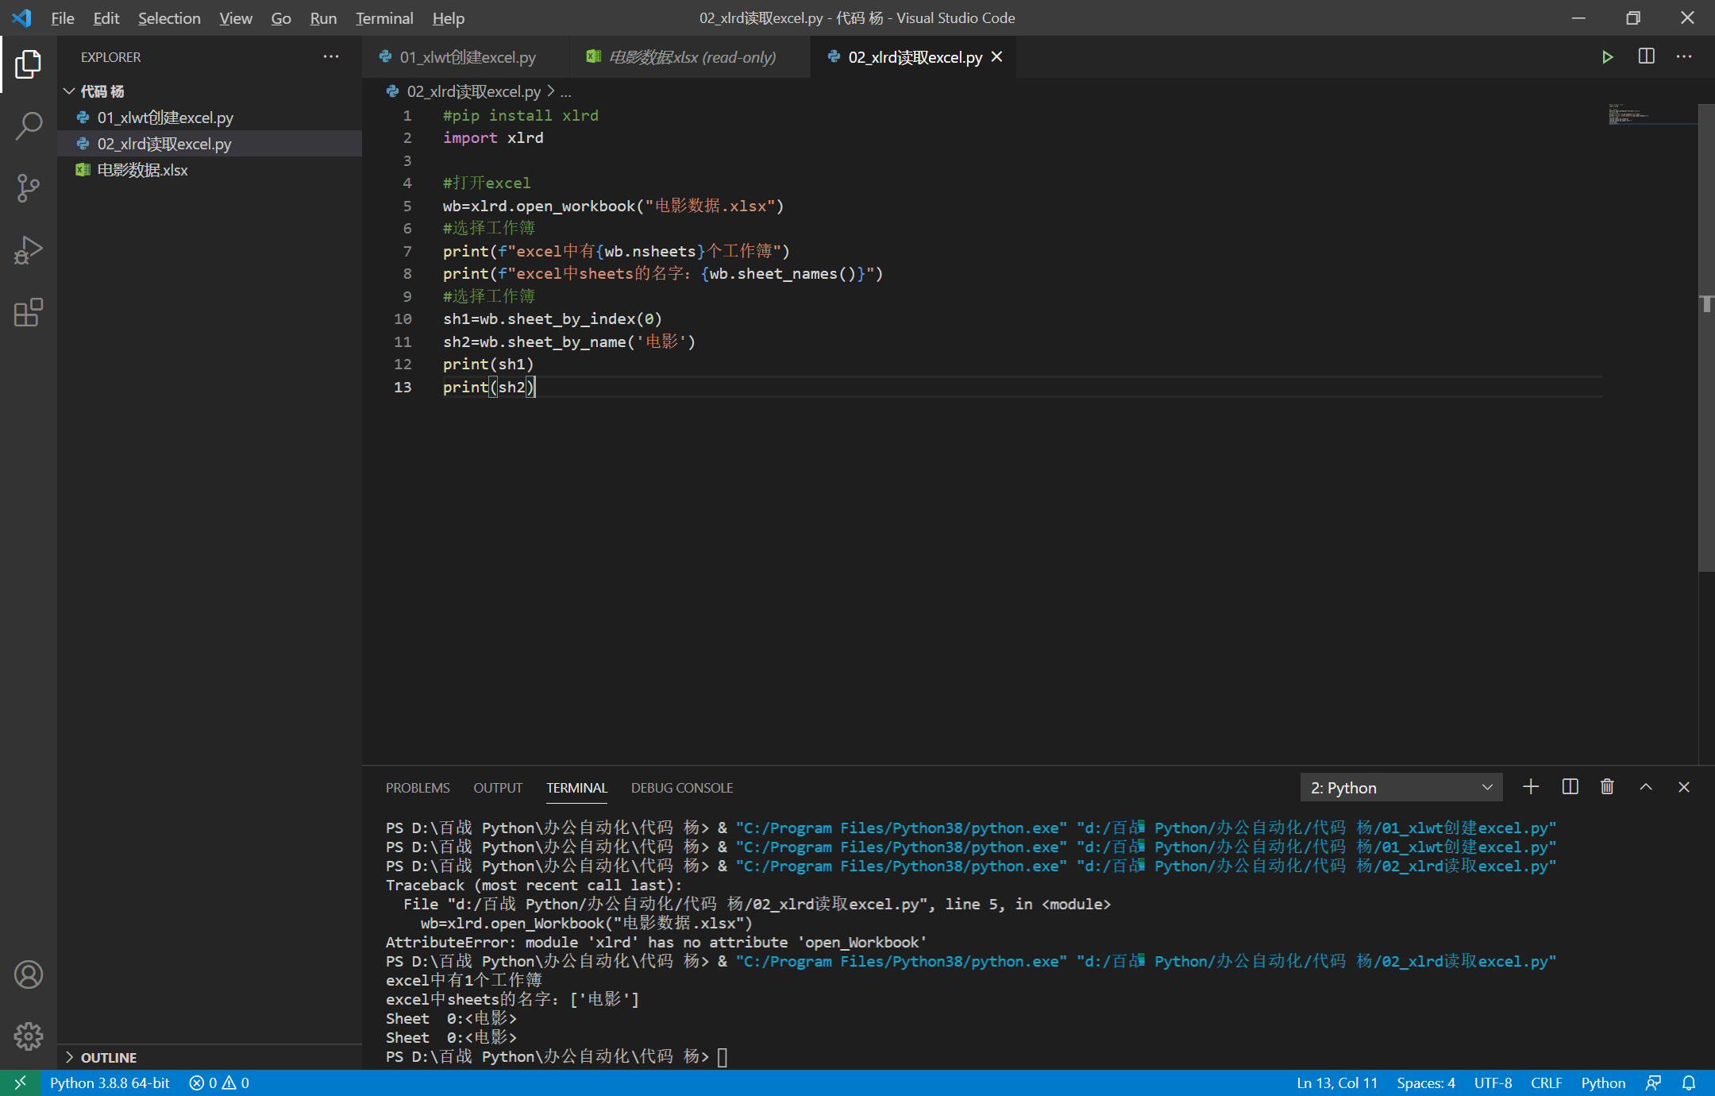Open the errors and warnings status indicator
This screenshot has height=1096, width=1715.
click(219, 1082)
